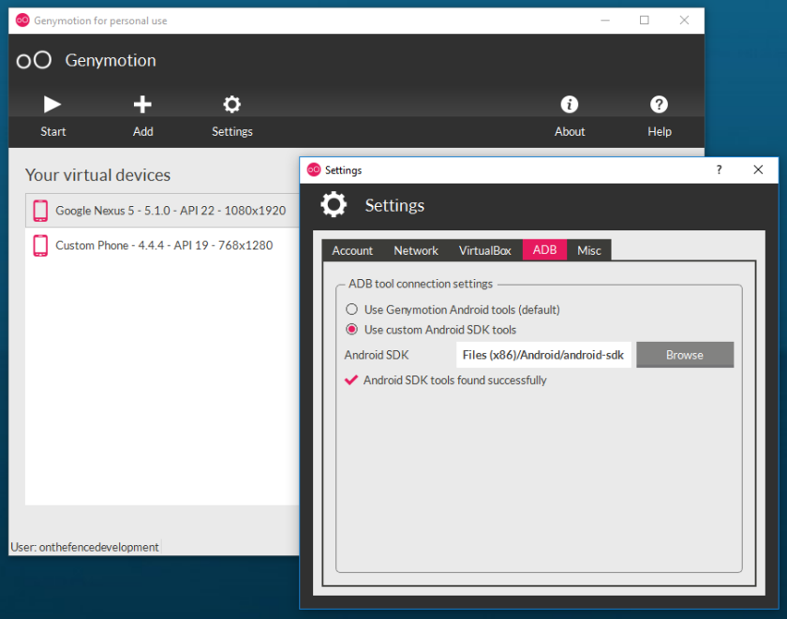787x619 pixels.
Task: Click the ADB tool connection settings group label
Action: click(421, 284)
